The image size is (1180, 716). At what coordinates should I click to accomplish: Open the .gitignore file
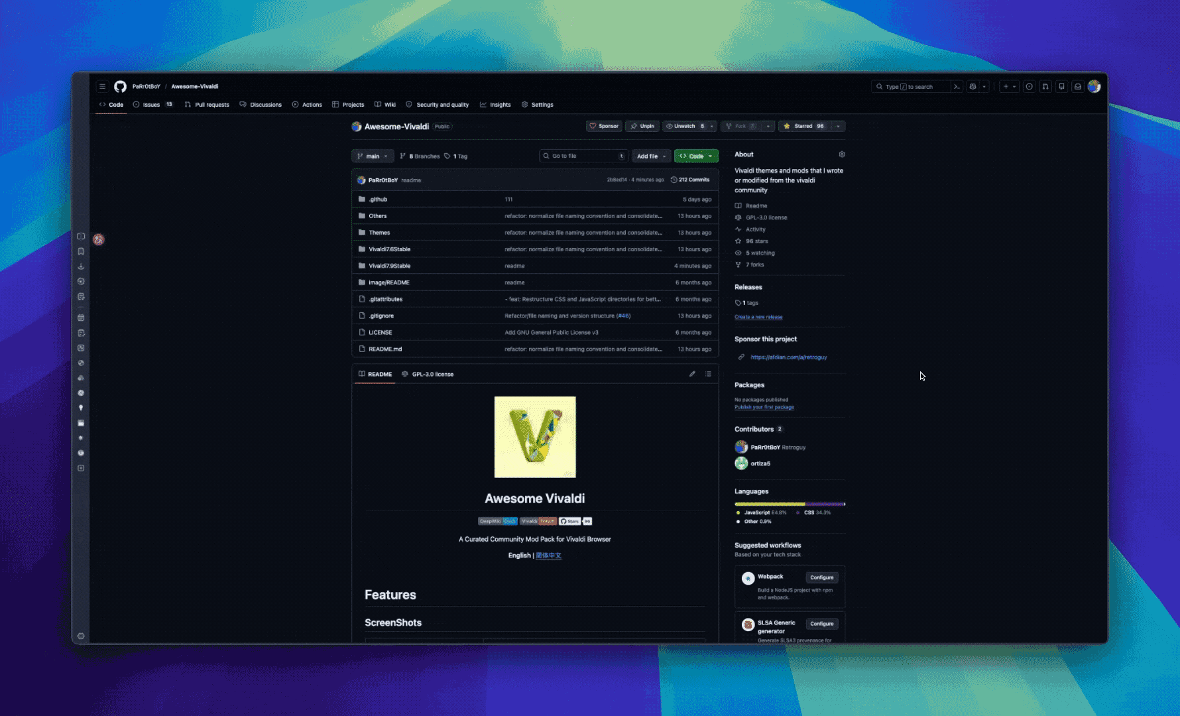381,316
